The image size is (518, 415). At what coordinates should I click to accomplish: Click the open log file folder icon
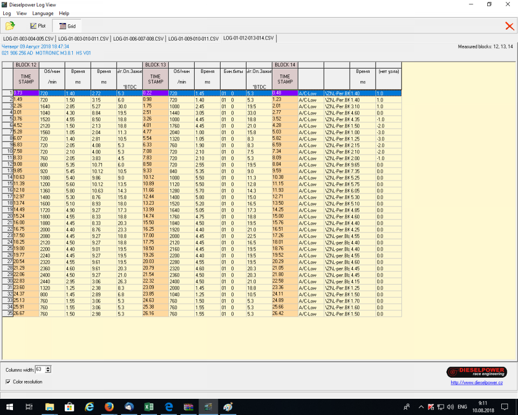click(10, 25)
